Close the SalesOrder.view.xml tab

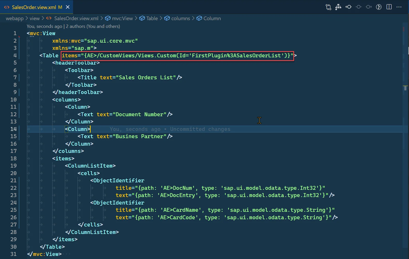pos(68,7)
